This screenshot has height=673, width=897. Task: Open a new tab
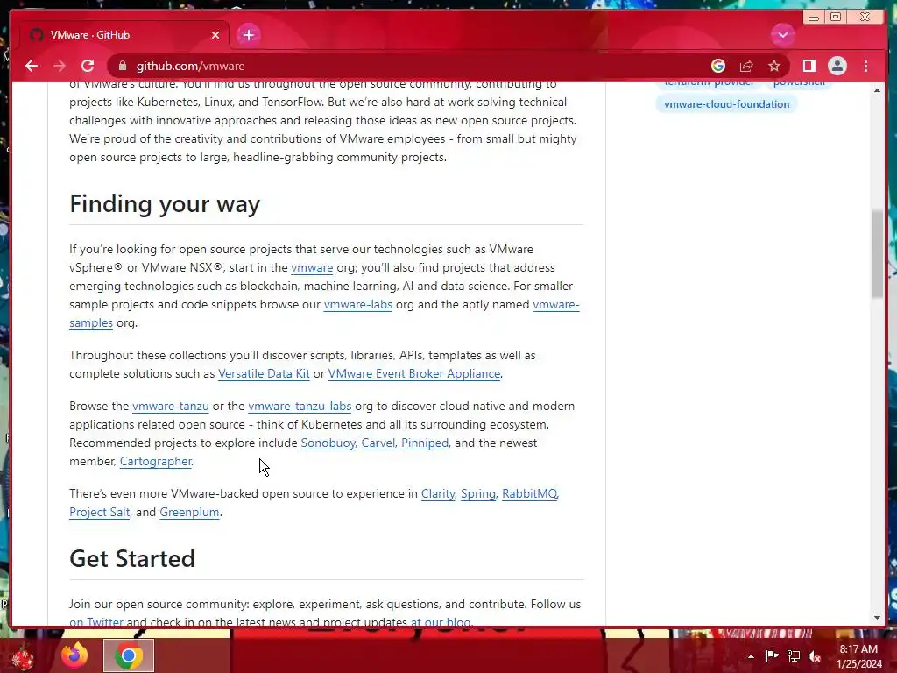(x=248, y=35)
